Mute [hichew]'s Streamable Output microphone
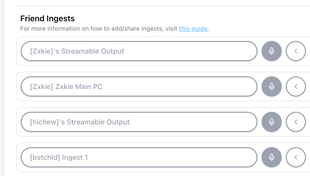Screen dimensions: 310x176 [271, 122]
